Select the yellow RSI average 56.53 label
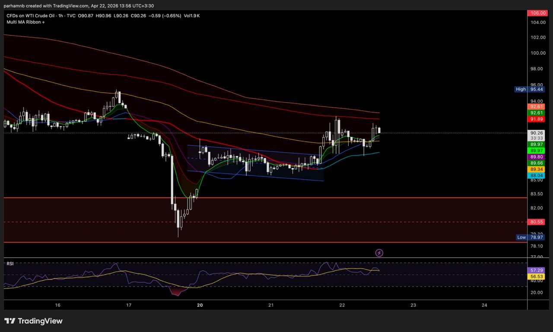This screenshot has width=553, height=332. [536, 276]
